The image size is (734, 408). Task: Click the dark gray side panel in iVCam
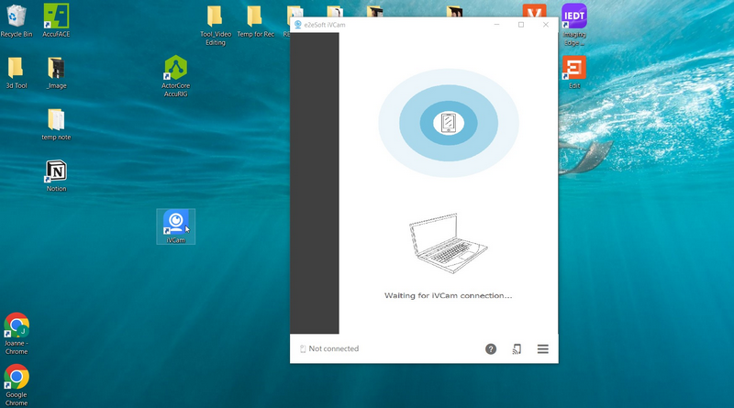315,183
